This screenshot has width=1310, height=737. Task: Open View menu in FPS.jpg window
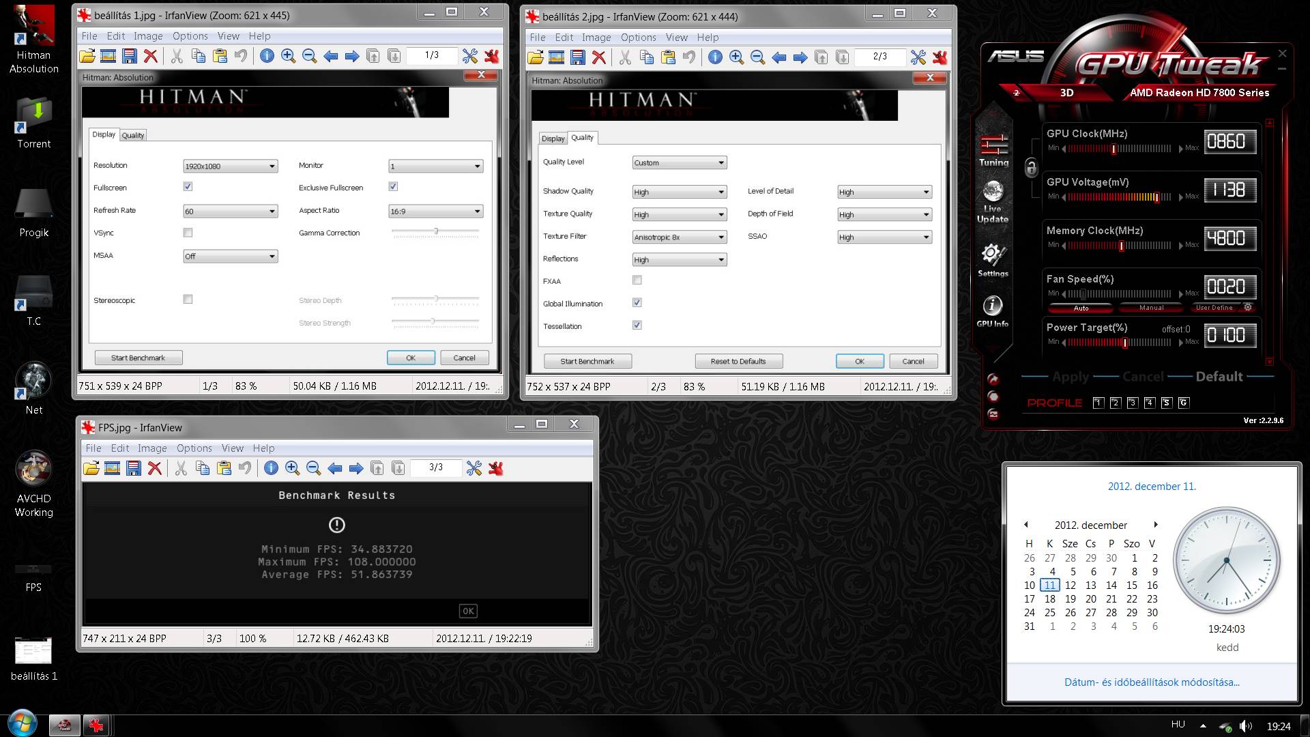[x=233, y=448]
